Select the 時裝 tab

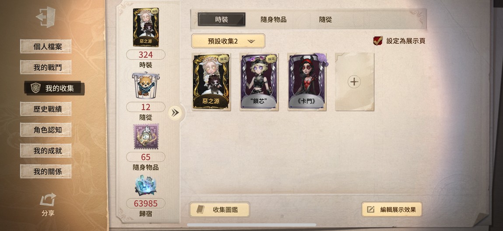click(x=221, y=20)
